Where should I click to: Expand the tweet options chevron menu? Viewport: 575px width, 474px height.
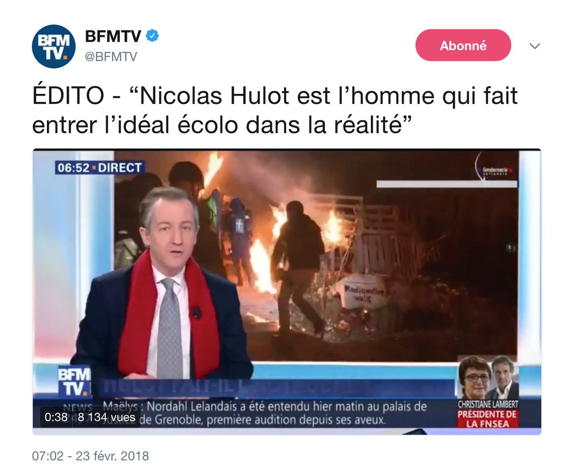[535, 46]
